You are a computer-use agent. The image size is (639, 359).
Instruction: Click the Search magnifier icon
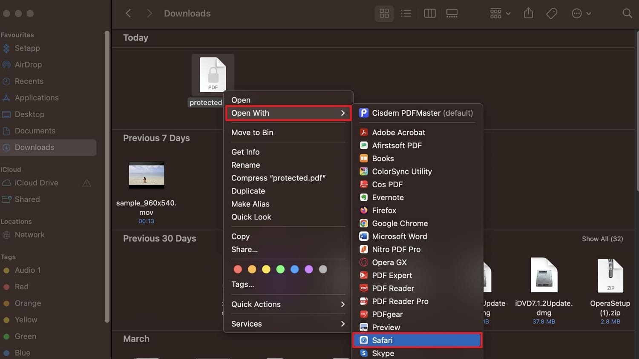(x=627, y=14)
